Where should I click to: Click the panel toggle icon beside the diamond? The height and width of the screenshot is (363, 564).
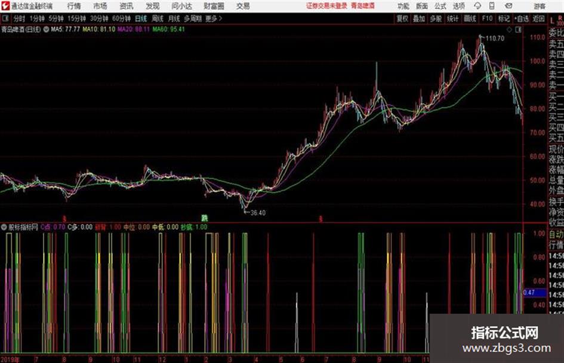click(x=518, y=30)
